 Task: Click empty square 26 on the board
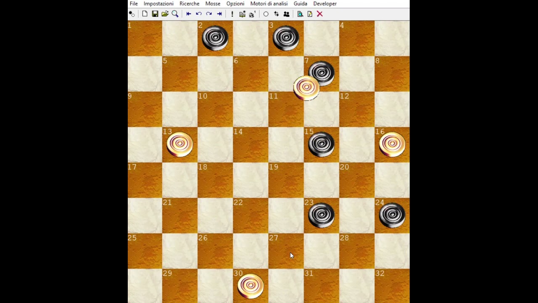215,251
